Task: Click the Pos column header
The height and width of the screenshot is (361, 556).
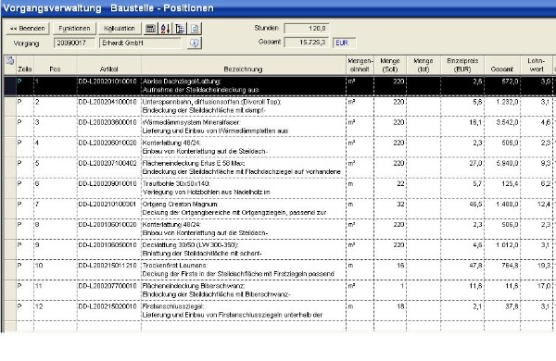Action: [x=56, y=65]
